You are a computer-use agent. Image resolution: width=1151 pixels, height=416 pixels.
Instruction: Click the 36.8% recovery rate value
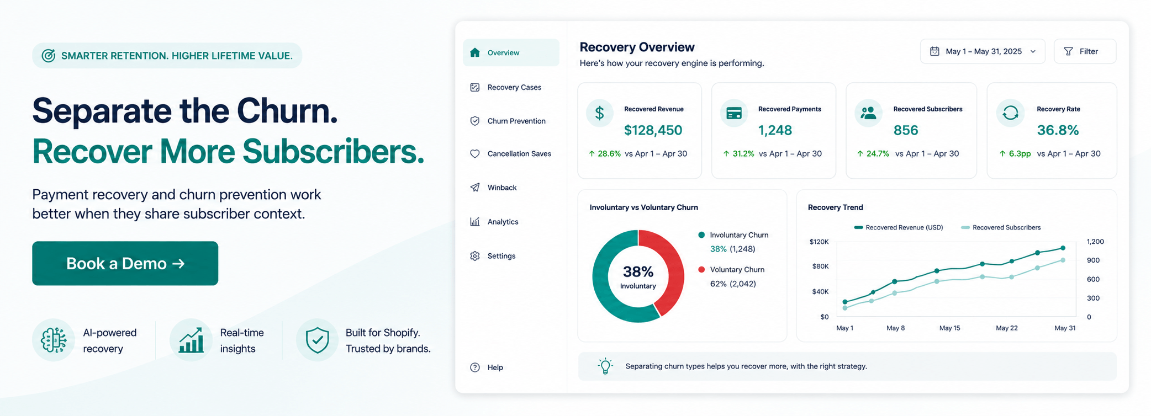tap(1058, 130)
